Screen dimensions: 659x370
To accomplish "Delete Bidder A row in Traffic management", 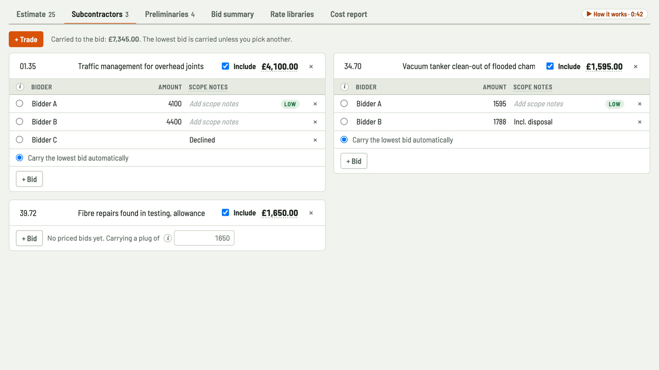I will coord(315,104).
